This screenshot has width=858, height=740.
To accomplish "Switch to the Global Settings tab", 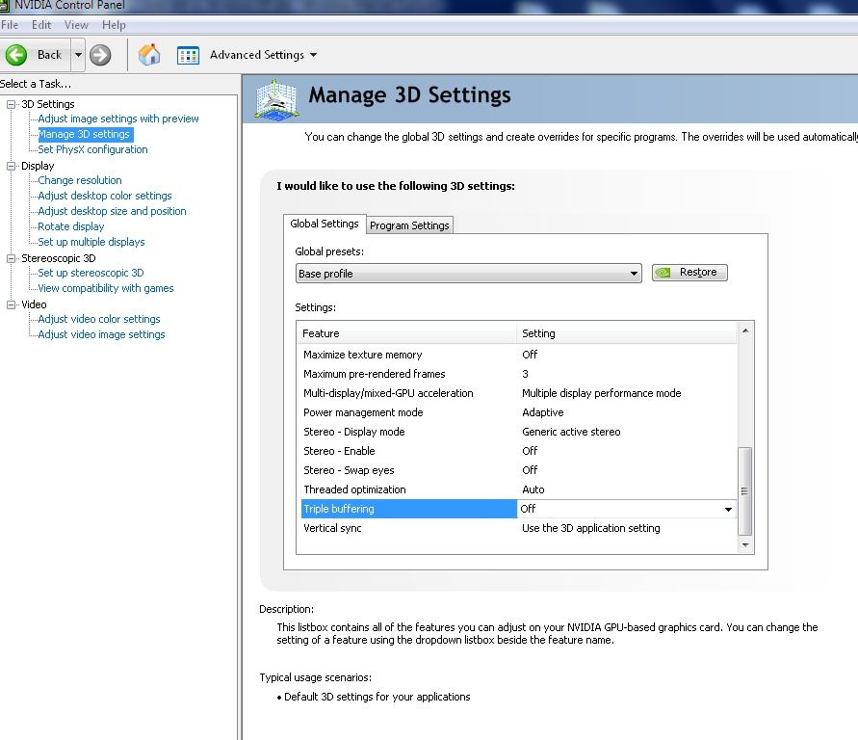I will pos(325,224).
